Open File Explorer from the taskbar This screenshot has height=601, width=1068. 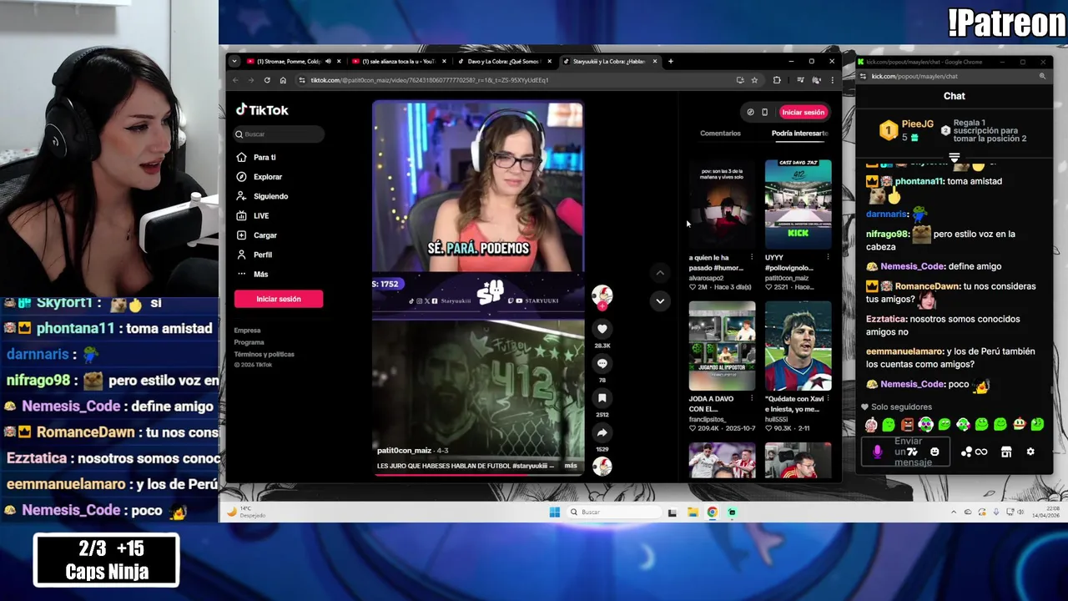693,512
